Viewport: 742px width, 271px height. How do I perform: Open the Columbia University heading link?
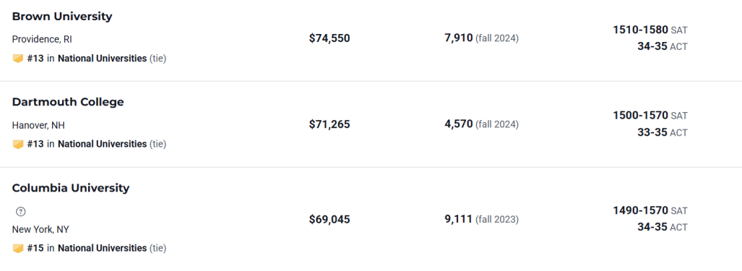71,188
